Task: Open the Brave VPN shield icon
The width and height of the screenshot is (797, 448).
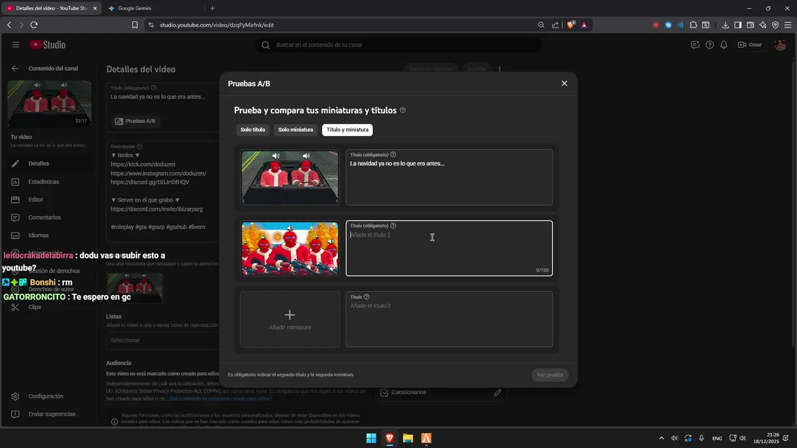Action: tap(775, 25)
